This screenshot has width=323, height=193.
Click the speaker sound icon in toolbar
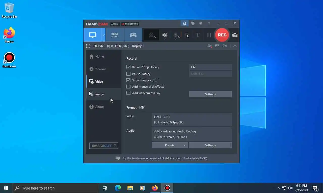point(165,35)
